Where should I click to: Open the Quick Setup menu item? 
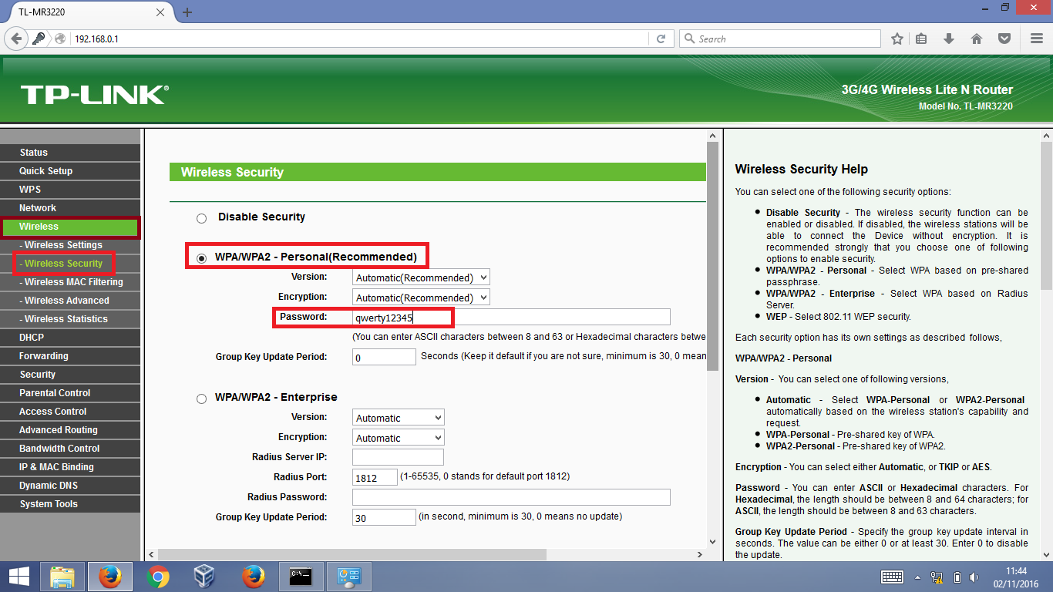click(x=70, y=171)
